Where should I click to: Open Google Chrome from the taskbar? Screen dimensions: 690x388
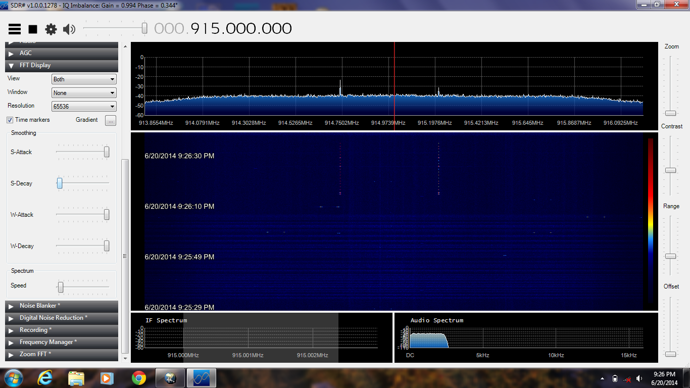coord(139,377)
